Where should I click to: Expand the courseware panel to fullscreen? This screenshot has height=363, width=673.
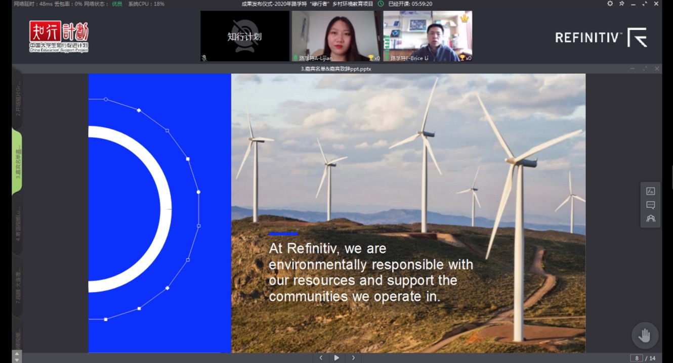click(645, 69)
